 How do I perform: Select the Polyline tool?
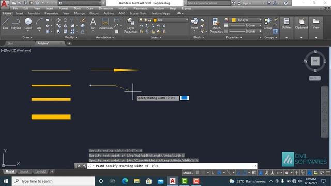(16, 23)
